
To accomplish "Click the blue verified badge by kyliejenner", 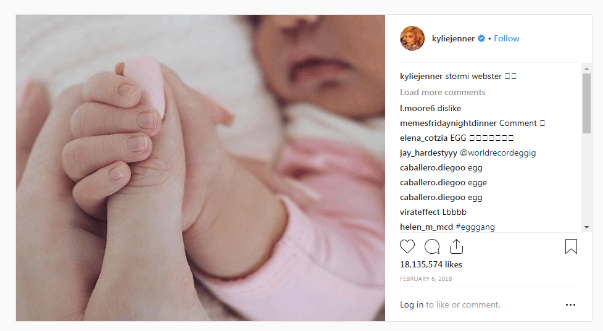I will click(x=481, y=38).
